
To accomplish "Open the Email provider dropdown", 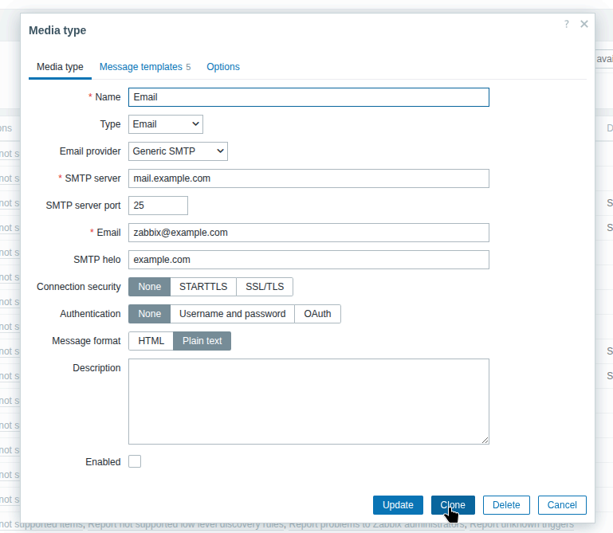I will [x=178, y=151].
